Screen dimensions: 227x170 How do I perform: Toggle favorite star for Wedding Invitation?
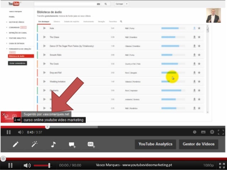pos(199,82)
